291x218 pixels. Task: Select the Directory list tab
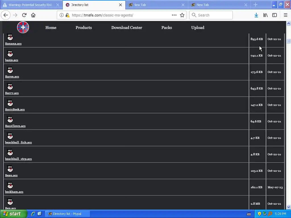point(94,5)
